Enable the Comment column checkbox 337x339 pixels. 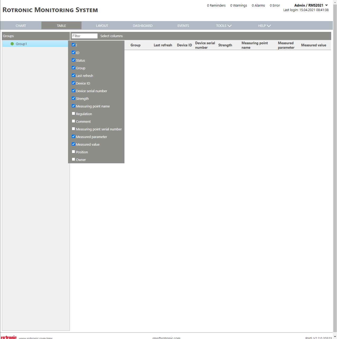pyautogui.click(x=74, y=121)
